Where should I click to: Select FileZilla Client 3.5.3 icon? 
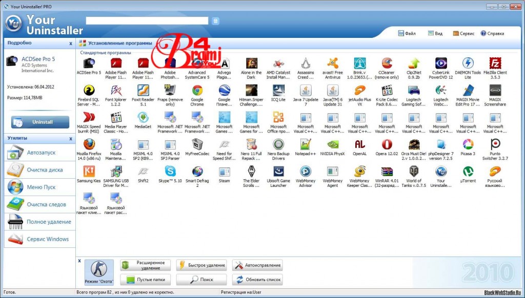[495, 63]
